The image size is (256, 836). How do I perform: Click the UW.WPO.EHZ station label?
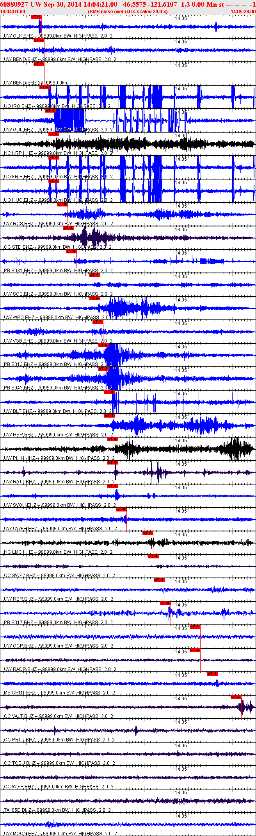tap(59, 318)
